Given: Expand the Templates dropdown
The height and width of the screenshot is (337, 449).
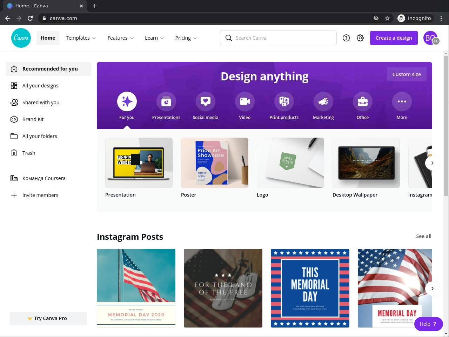Looking at the screenshot, I should pos(81,38).
